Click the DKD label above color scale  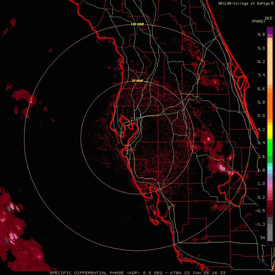pos(269,18)
